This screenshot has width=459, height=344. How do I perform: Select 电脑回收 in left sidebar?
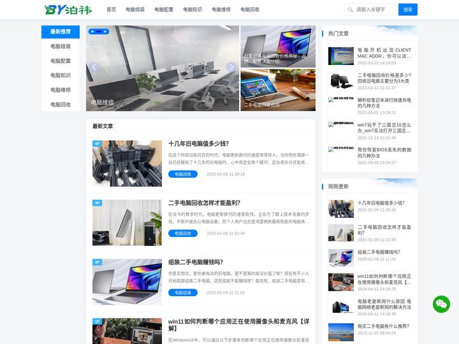(x=61, y=104)
